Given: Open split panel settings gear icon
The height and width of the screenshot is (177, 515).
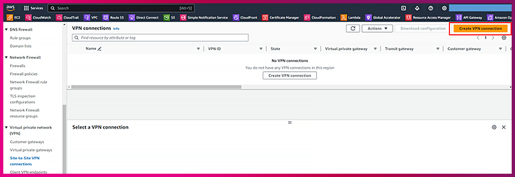Looking at the screenshot, I should pos(494,127).
